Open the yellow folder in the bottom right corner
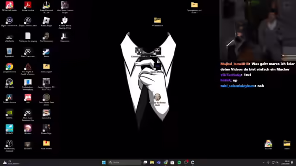296x166 pixels. pyautogui.click(x=287, y=145)
